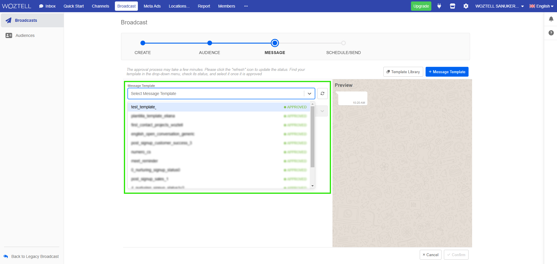The height and width of the screenshot is (264, 557).
Task: Expand the WOZTELL SANUKER account menu
Action: (499, 6)
